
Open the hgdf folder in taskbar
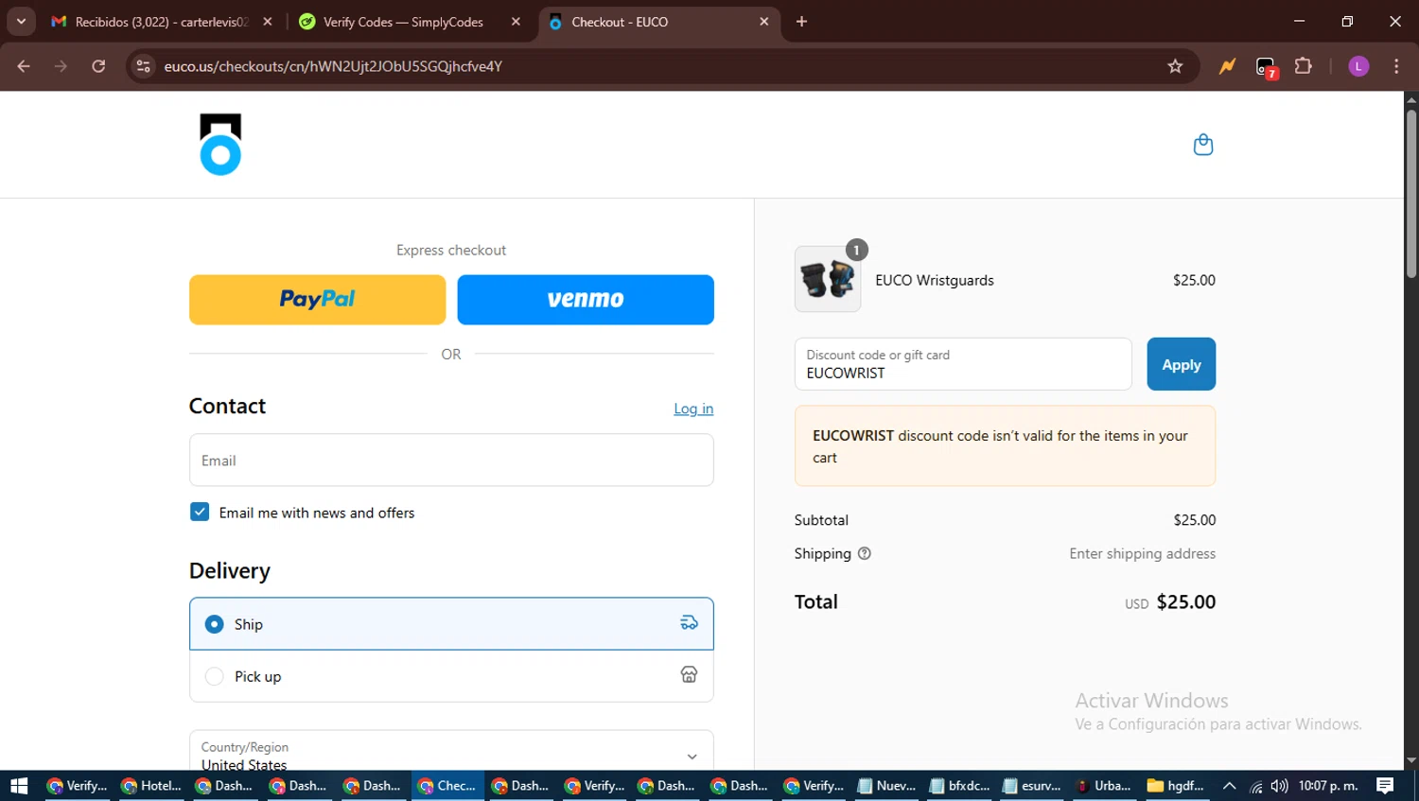coord(1176,786)
